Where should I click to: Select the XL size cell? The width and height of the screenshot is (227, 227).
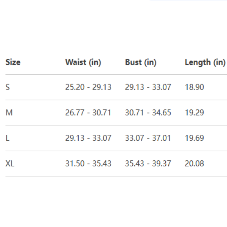[10, 164]
